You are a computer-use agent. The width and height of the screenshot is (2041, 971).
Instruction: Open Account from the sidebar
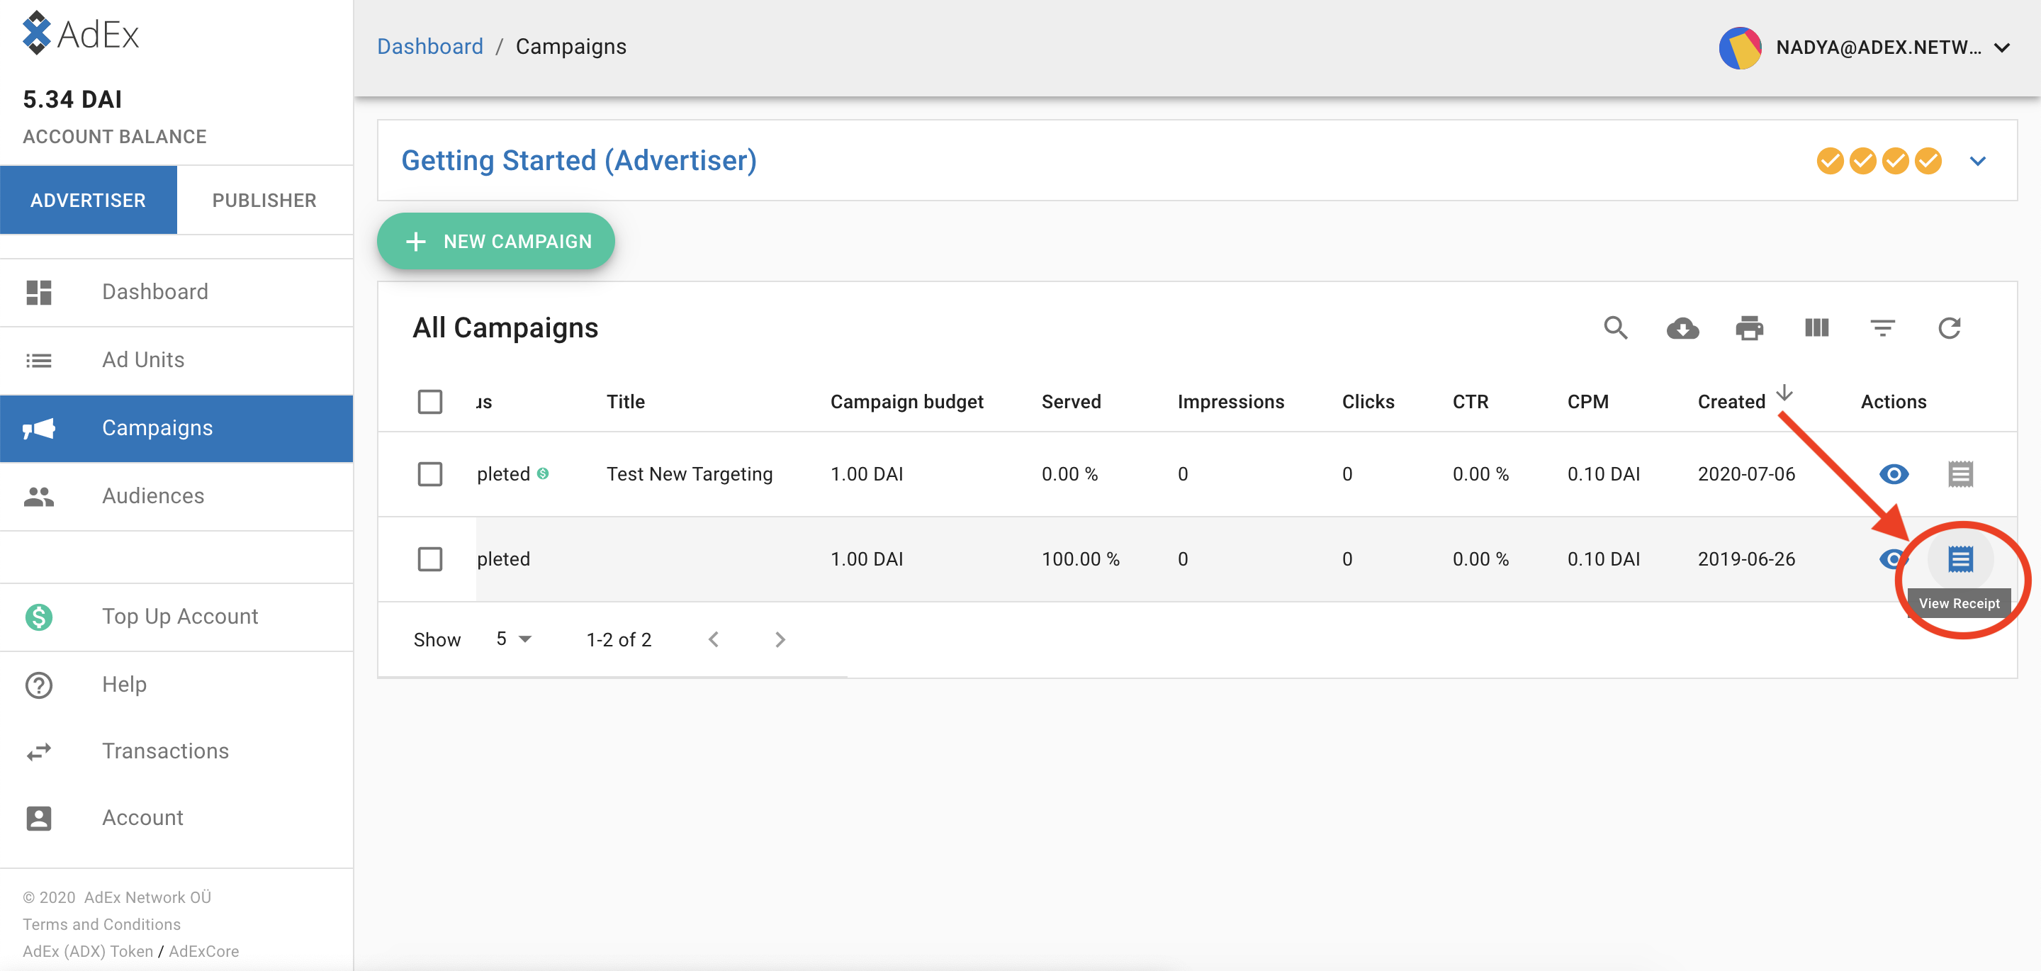tap(176, 818)
